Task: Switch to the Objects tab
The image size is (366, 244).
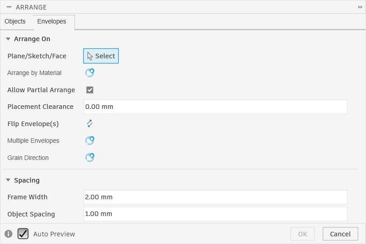Action: pos(15,21)
